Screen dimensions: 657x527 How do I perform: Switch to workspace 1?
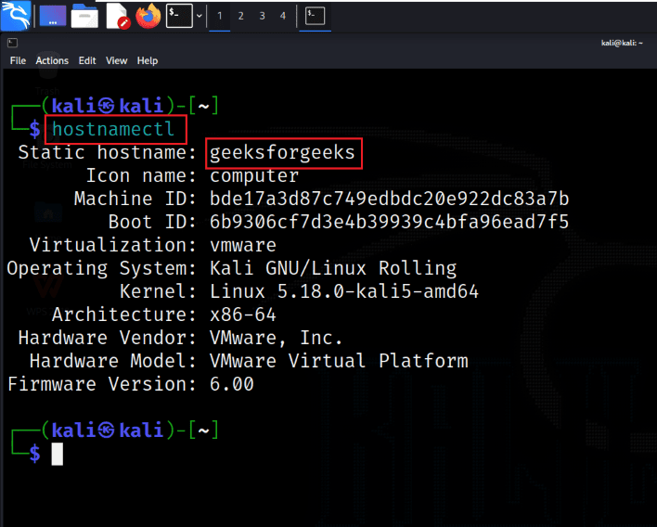219,16
